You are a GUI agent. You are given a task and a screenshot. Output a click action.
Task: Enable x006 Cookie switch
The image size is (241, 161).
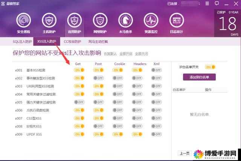(118, 110)
